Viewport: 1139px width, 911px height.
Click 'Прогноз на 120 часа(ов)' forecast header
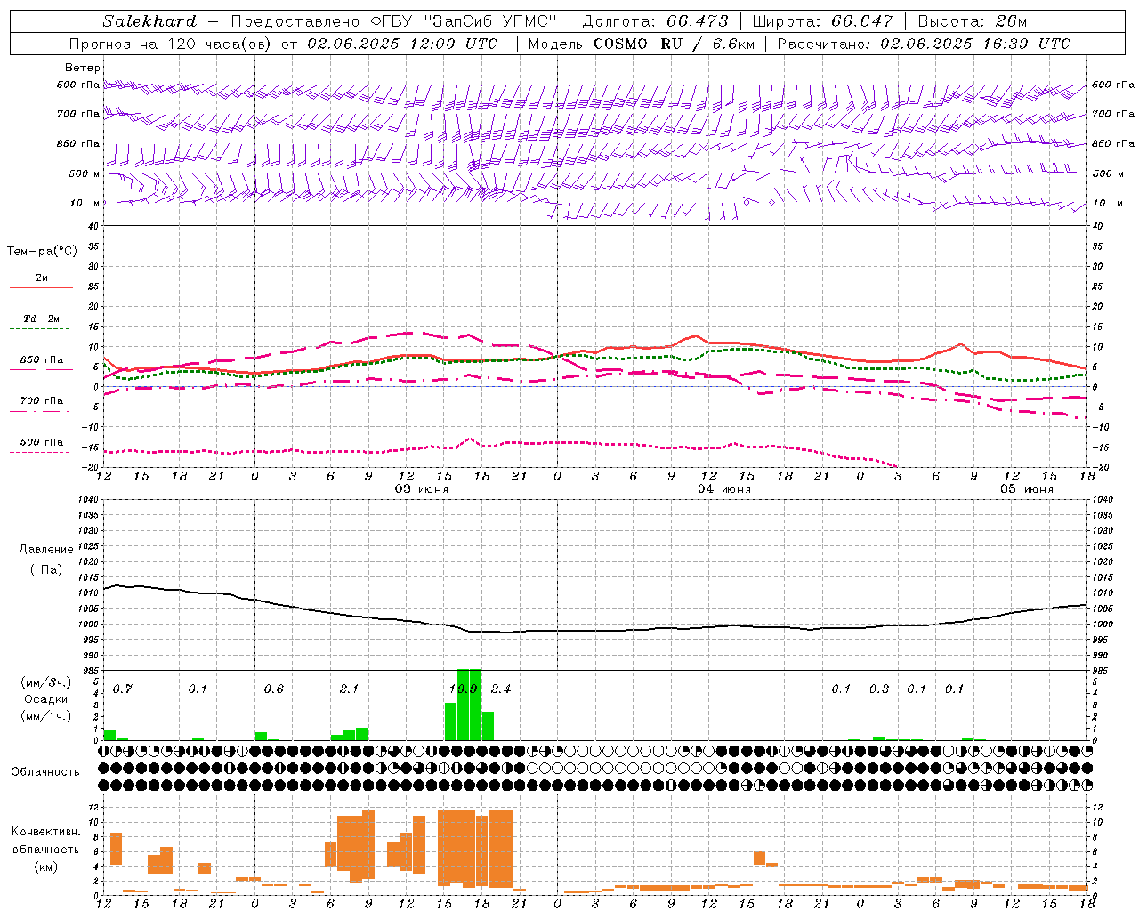tap(171, 44)
